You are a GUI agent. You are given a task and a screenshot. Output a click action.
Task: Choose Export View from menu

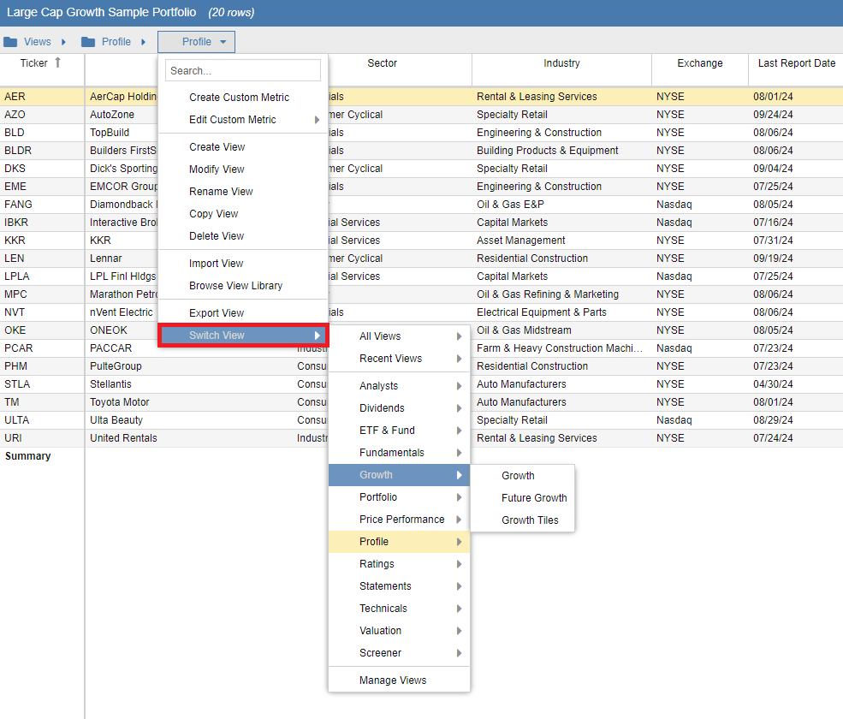click(217, 313)
